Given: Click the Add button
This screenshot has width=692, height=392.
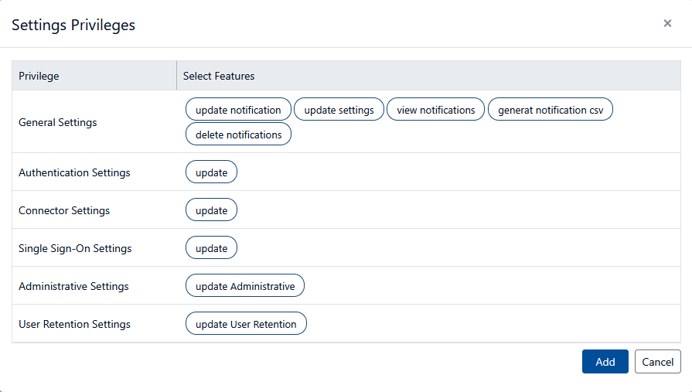Looking at the screenshot, I should click(605, 362).
